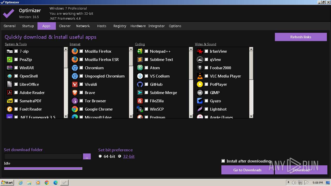
Task: Tick the WinRAR checkbox
Action: 16,68
